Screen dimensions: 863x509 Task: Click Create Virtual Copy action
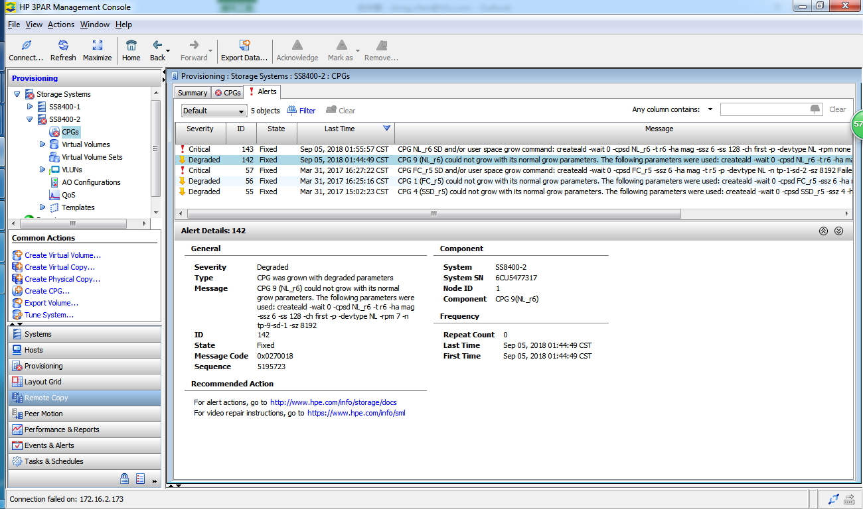[54, 267]
